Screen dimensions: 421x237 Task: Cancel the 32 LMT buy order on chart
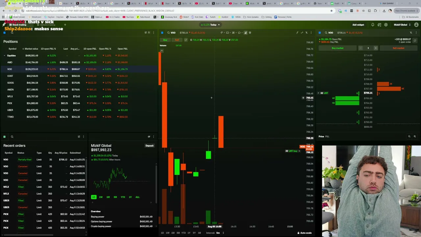pos(299,151)
